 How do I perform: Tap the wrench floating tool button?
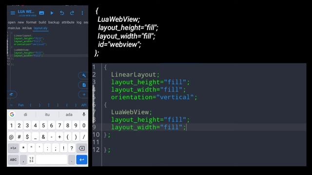click(x=84, y=75)
